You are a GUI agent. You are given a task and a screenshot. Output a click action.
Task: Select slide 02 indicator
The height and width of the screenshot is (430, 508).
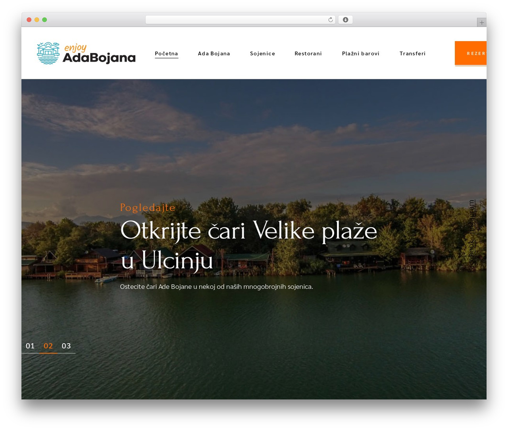coord(48,346)
